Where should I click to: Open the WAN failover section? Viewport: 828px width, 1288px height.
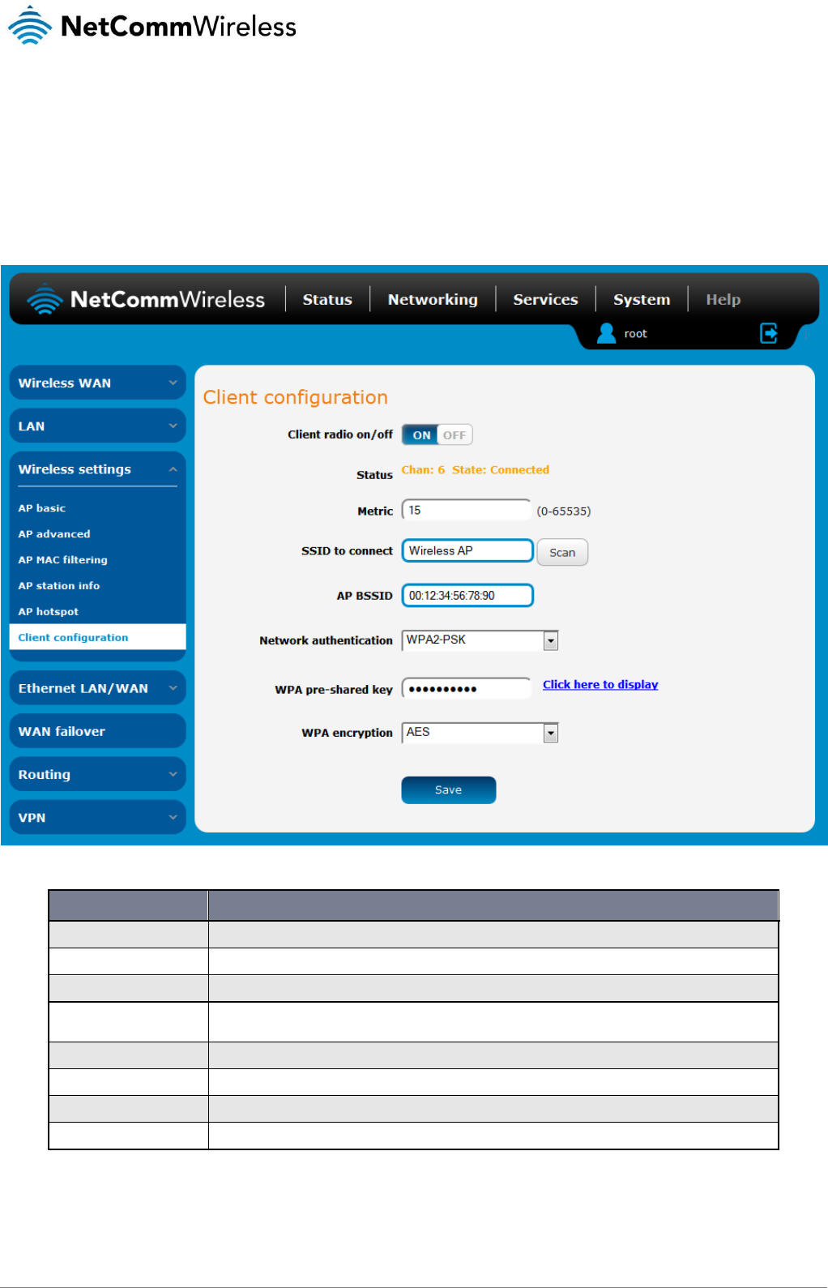(97, 731)
